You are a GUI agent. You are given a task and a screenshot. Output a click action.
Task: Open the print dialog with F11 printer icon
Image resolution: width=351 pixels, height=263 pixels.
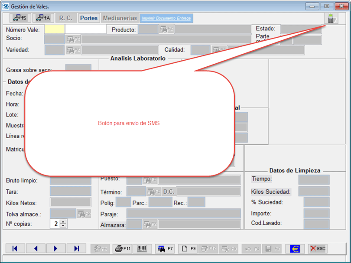point(123,249)
